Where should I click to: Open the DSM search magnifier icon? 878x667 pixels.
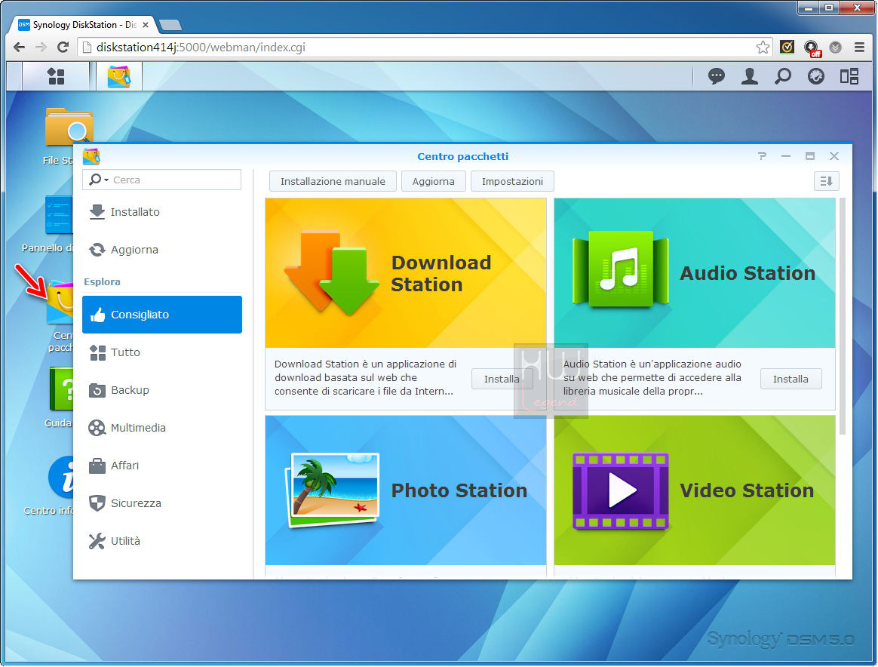point(783,76)
